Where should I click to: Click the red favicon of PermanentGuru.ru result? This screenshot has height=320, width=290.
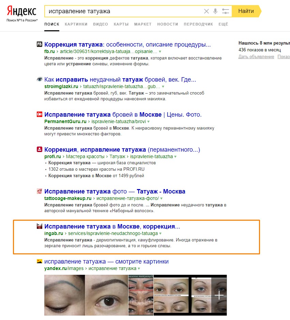pyautogui.click(x=39, y=114)
